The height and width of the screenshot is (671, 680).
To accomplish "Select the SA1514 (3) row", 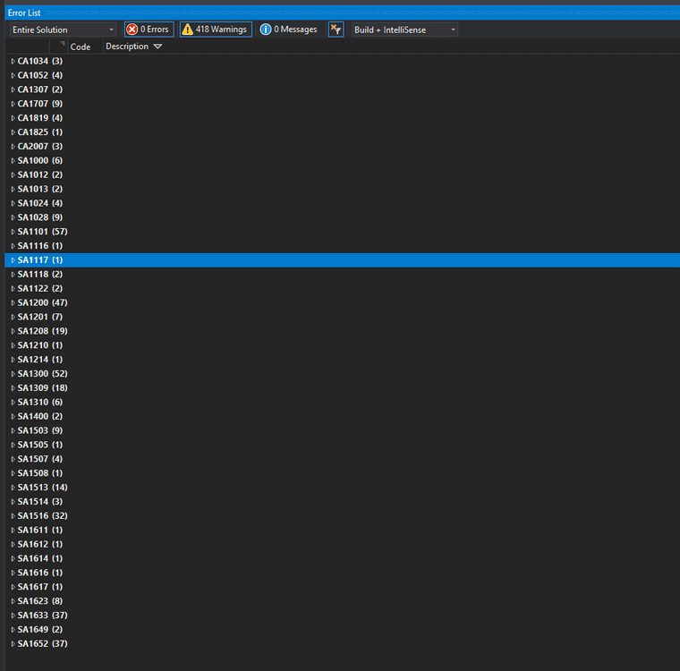I will click(x=342, y=501).
